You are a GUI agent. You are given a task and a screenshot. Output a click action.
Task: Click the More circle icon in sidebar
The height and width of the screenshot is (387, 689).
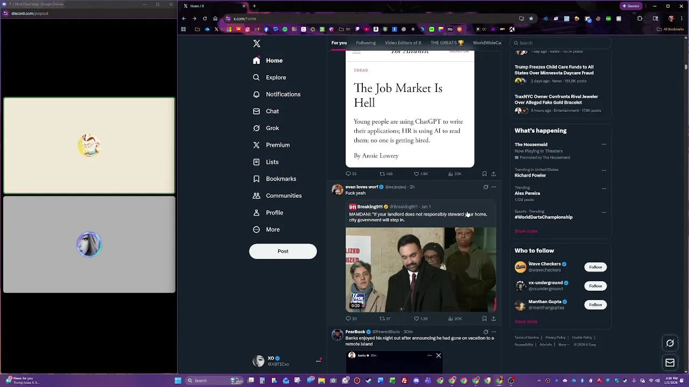[256, 230]
